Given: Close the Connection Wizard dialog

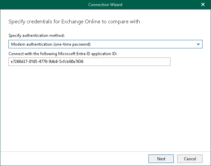Looking at the screenshot, I should (203, 5).
